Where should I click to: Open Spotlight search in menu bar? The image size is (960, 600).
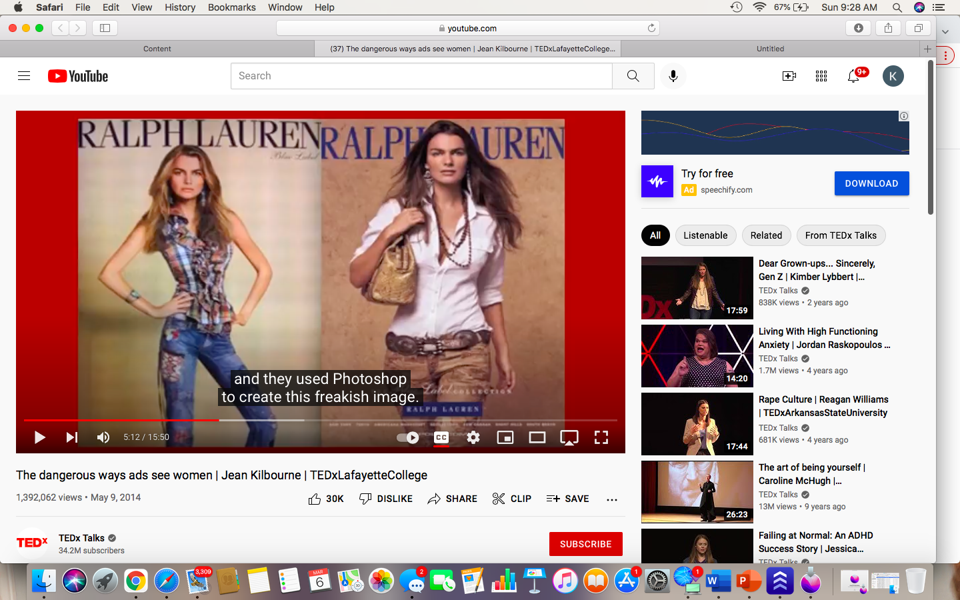click(x=897, y=7)
